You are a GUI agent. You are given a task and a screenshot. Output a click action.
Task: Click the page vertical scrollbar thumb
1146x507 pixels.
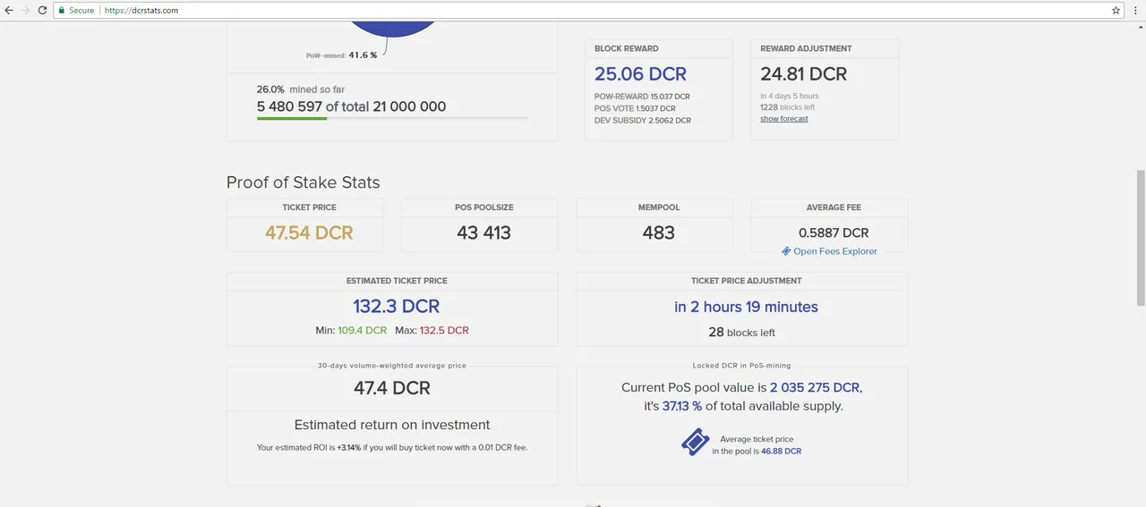pos(1140,237)
